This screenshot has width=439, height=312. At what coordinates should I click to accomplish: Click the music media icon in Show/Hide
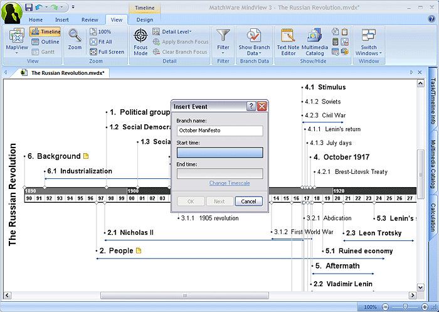coord(345,51)
